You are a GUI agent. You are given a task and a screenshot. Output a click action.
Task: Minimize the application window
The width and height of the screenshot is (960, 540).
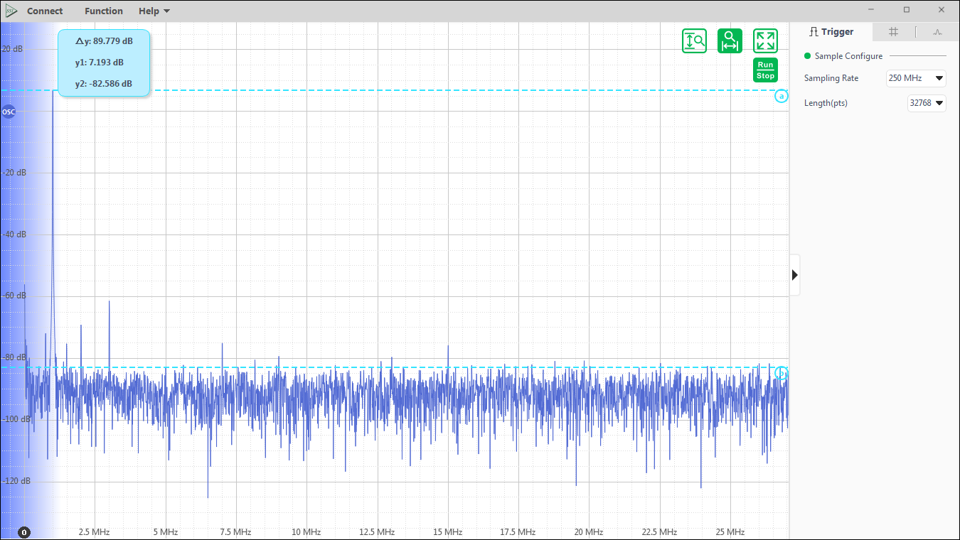click(871, 10)
